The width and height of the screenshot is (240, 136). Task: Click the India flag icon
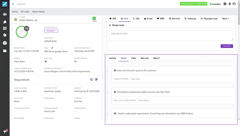[x=16, y=19]
